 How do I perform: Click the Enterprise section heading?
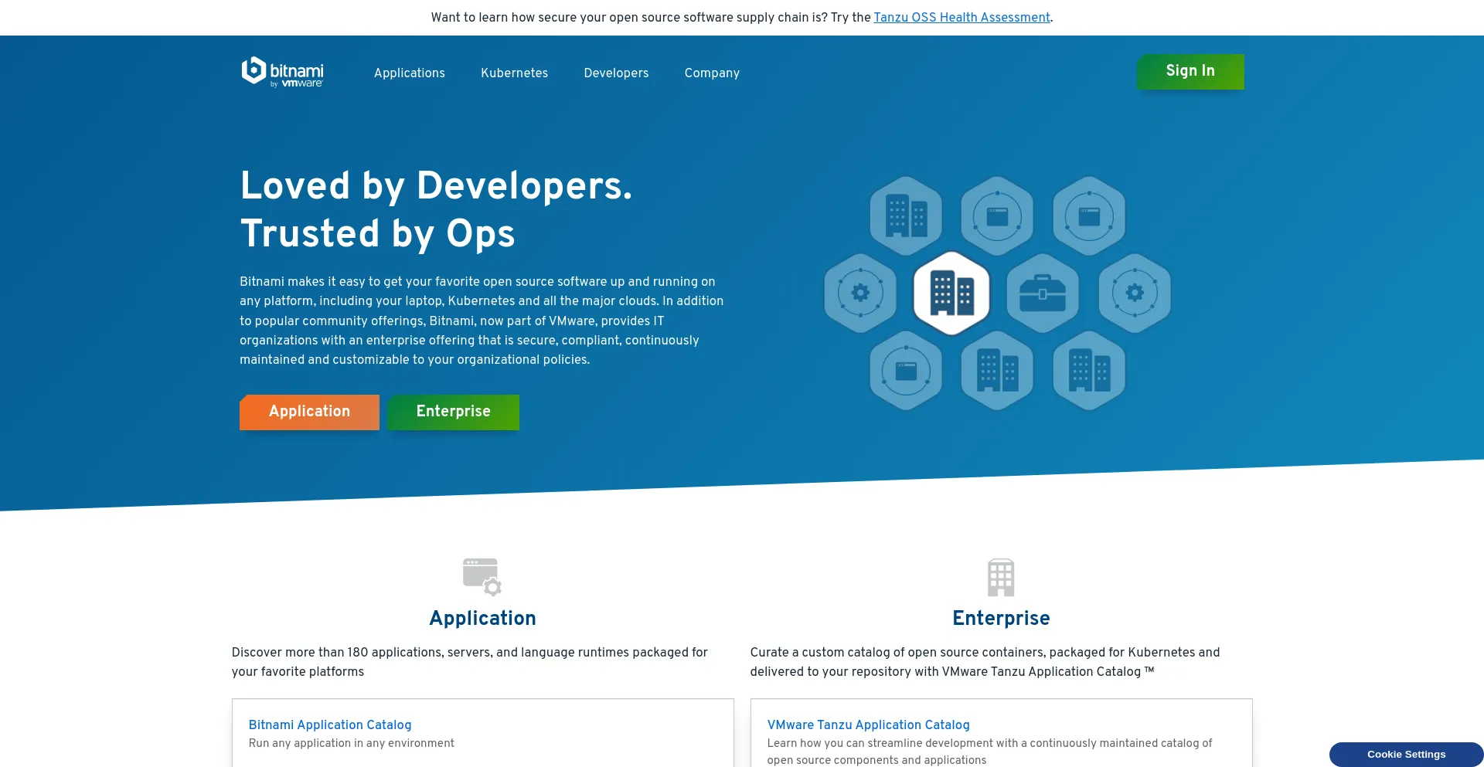[1001, 618]
